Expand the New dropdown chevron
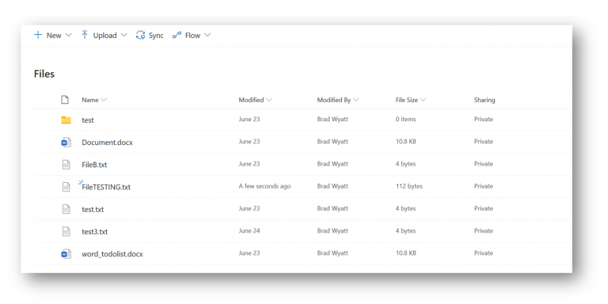Screen dimensions: 608x304 [69, 36]
